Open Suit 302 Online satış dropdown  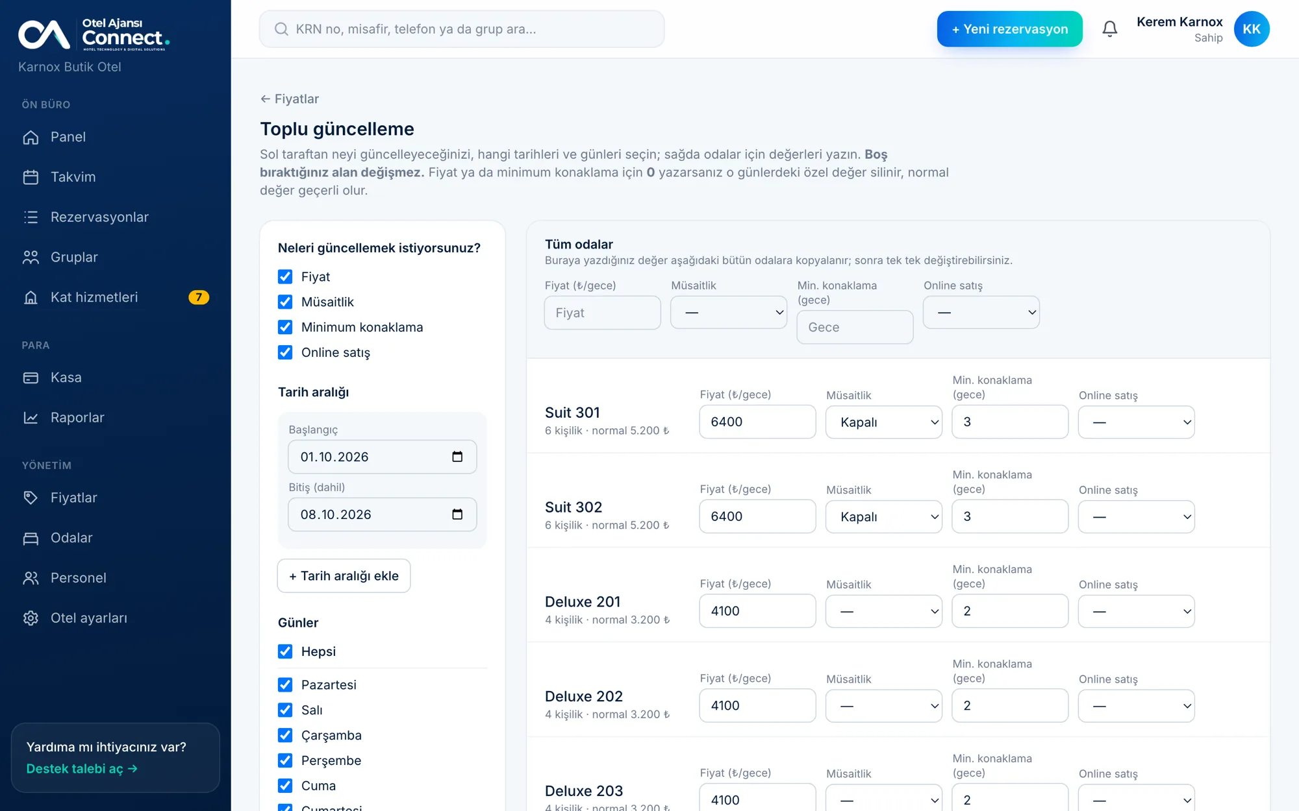click(x=1136, y=517)
